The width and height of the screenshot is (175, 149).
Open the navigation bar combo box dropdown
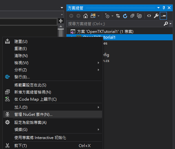[x=62, y=15]
